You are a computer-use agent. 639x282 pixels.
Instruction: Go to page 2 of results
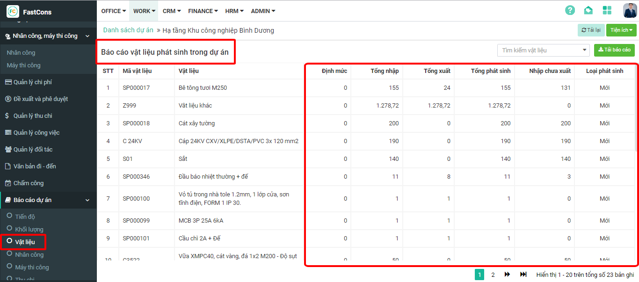click(493, 275)
